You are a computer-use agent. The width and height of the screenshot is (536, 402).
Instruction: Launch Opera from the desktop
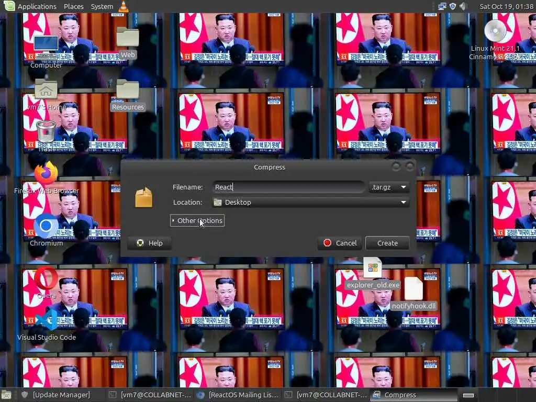click(46, 278)
